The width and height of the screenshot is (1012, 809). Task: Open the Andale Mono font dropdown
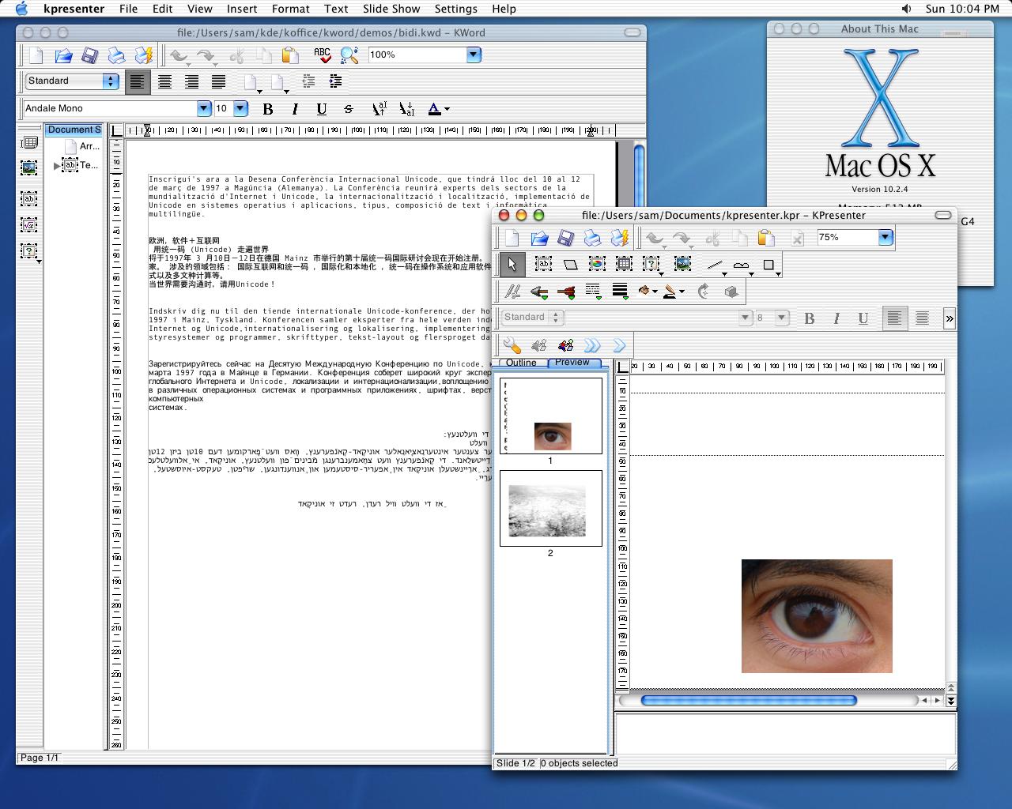click(204, 108)
